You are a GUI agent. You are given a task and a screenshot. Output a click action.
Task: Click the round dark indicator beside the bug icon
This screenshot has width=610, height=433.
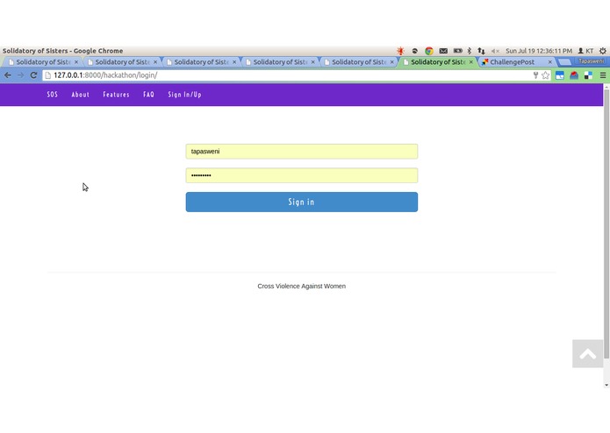(x=414, y=51)
